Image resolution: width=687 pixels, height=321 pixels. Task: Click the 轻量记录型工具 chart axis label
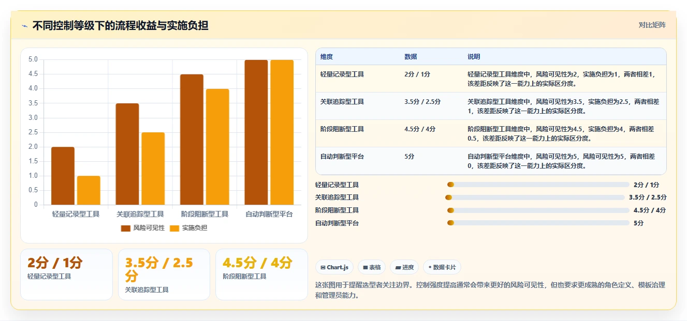pyautogui.click(x=76, y=214)
